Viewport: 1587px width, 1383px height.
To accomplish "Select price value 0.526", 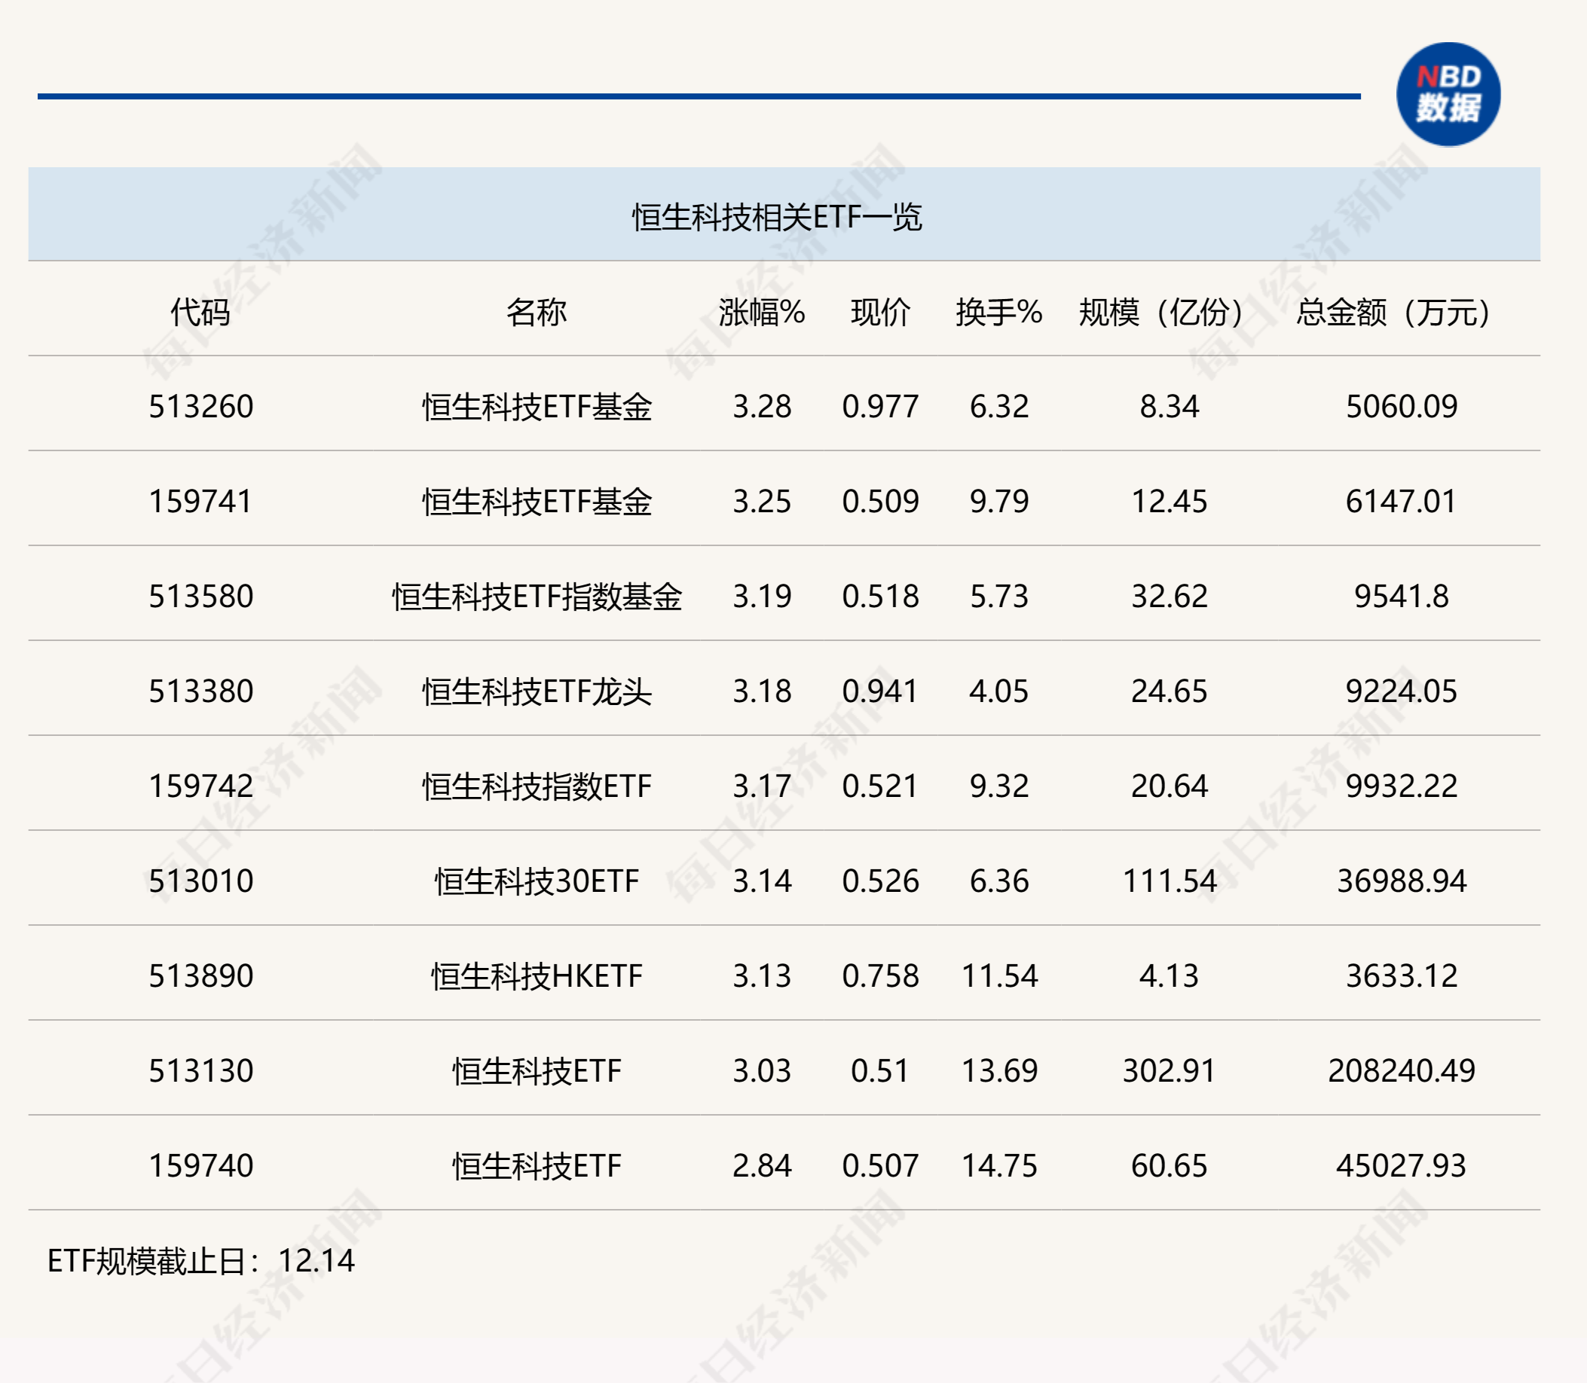I will tap(881, 881).
